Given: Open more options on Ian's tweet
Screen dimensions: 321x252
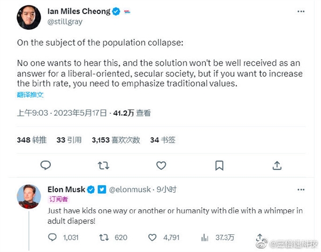Looking at the screenshot, I should 301,11.
